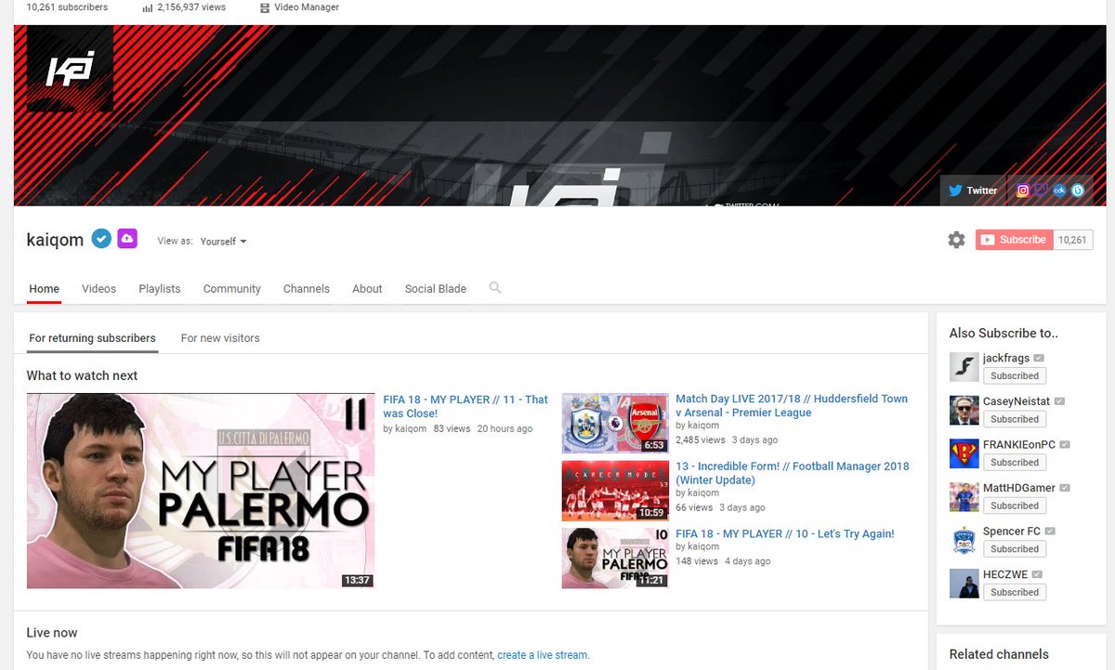Switch to the Community tab
Screen dimensions: 1115x670
[x=232, y=289]
